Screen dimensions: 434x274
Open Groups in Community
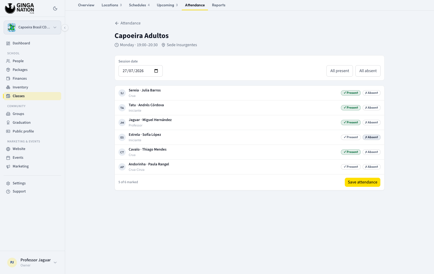click(32, 114)
